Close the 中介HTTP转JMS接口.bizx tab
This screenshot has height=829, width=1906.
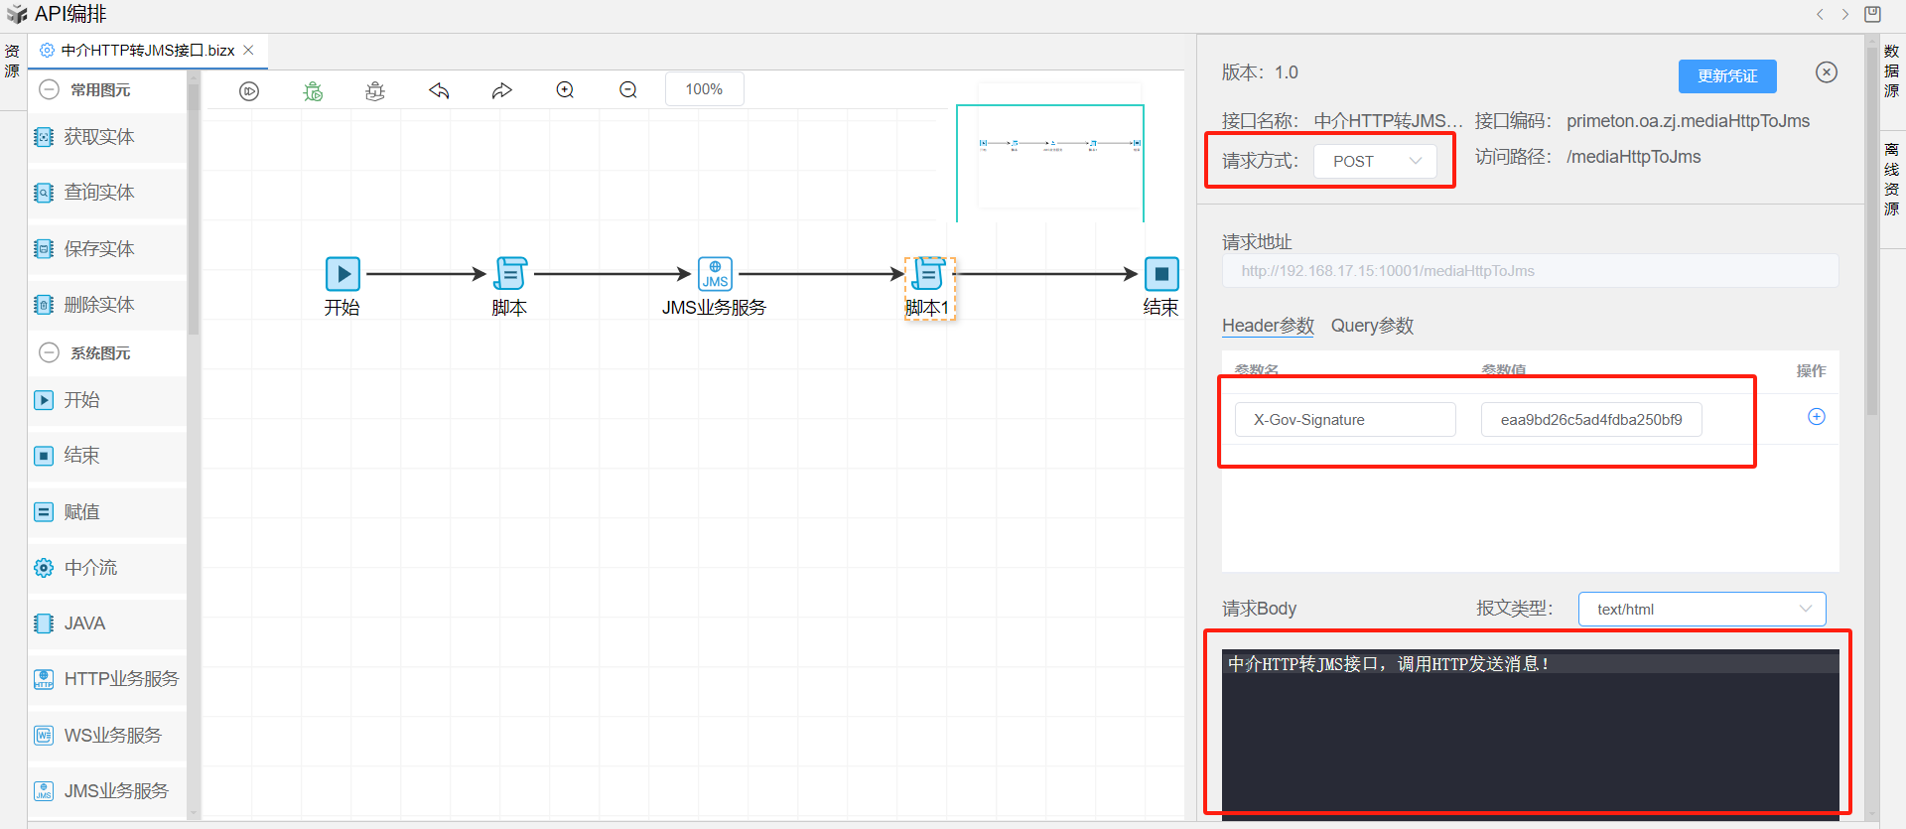(249, 50)
